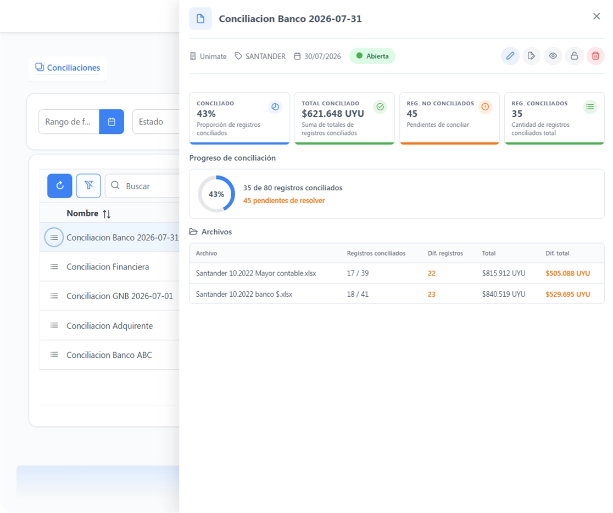Viewport: 613px width, 513px height.
Task: Click the red trash delete icon
Action: [595, 56]
